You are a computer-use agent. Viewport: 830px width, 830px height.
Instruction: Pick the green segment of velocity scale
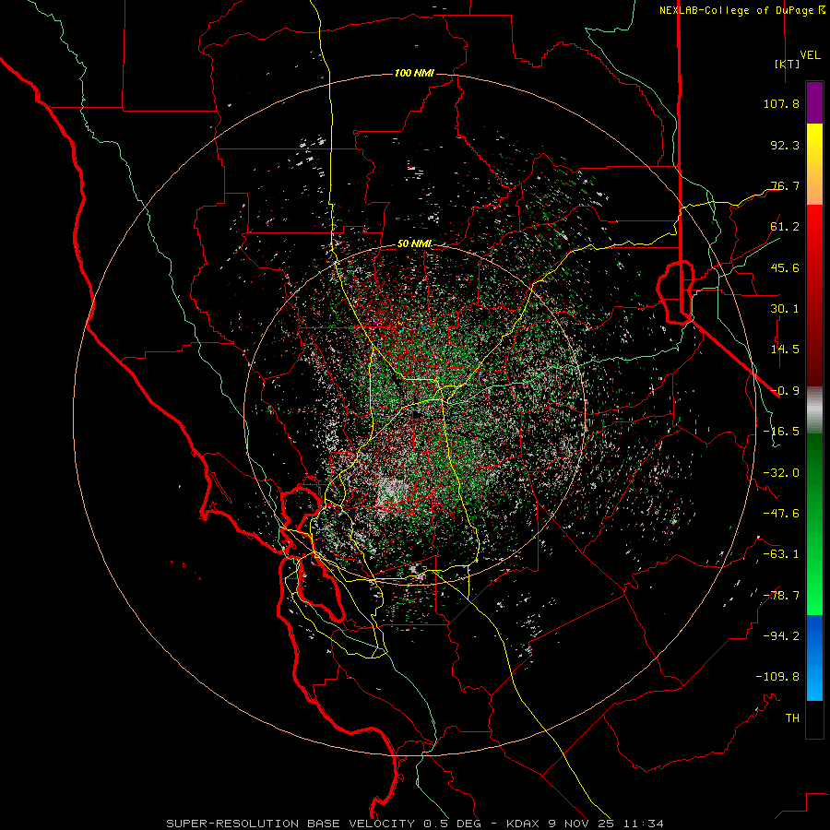tap(814, 524)
